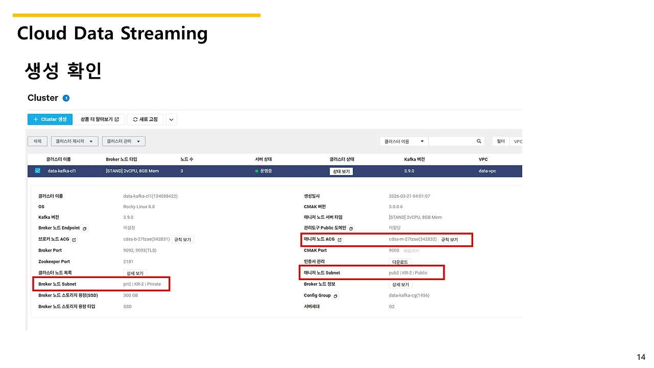Click the 서버 상태 column header

point(263,159)
